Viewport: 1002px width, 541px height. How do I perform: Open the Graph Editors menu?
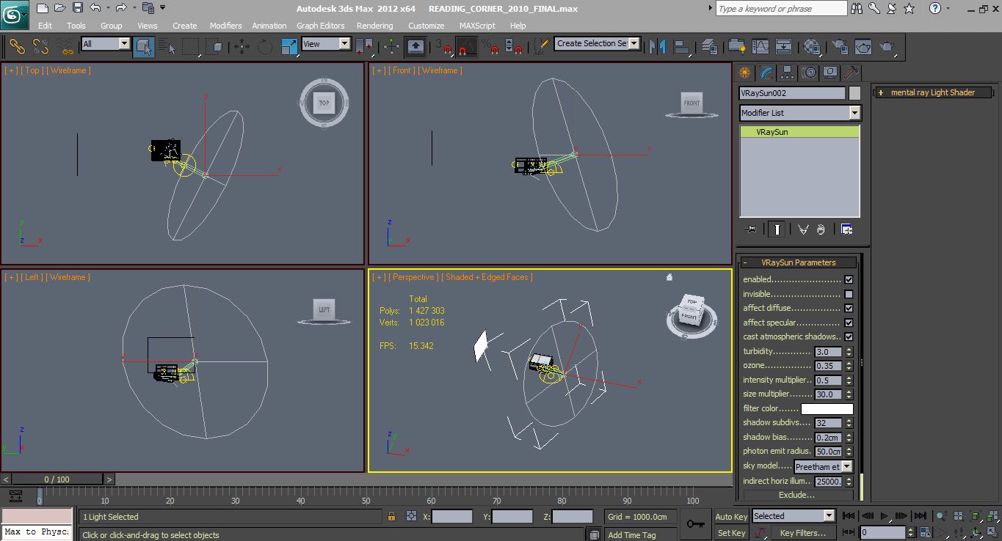coord(321,26)
